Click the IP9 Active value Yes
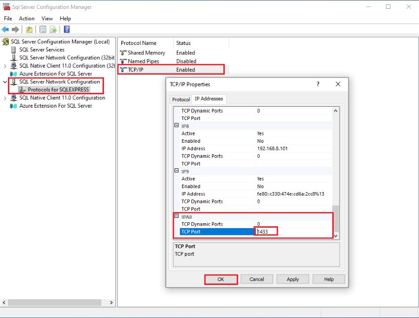Screen dimensions: 419x318 coord(260,179)
